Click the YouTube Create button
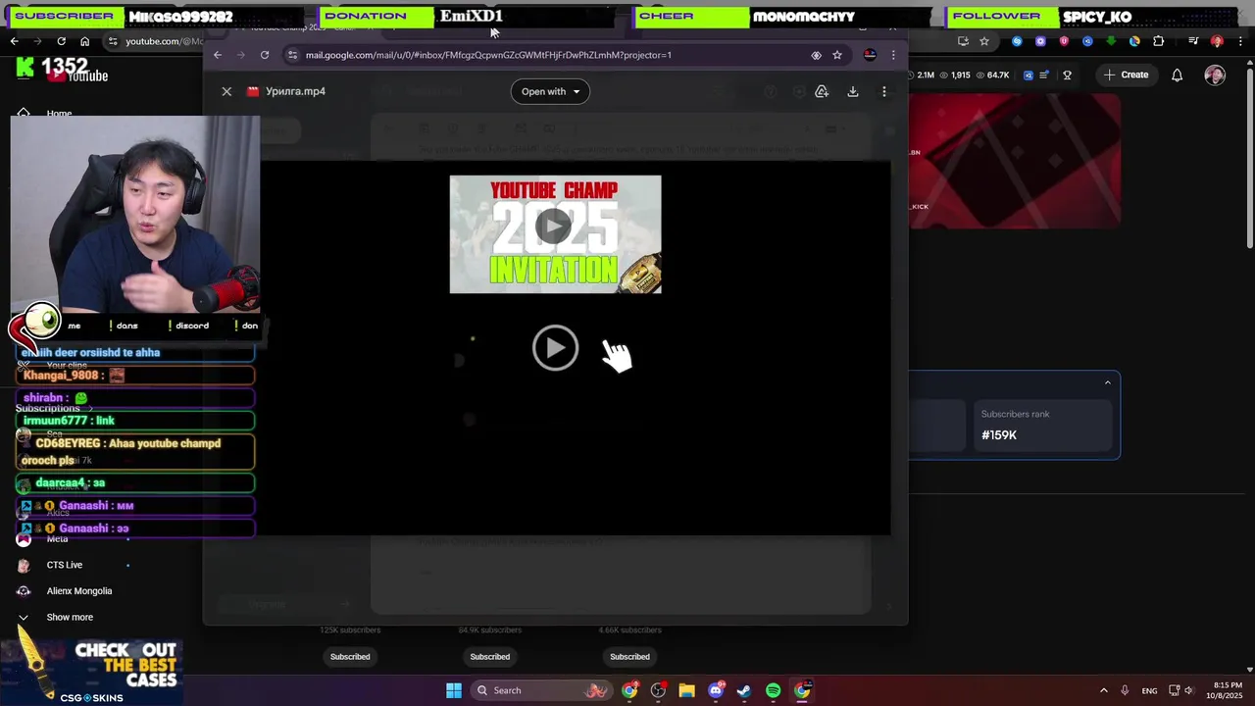Viewport: 1255px width, 706px height. (x=1126, y=75)
